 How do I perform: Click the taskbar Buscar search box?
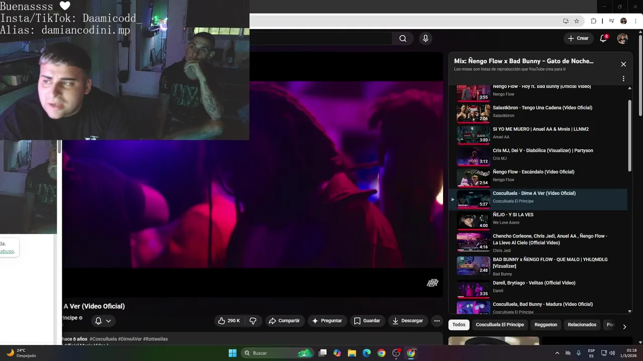tap(277, 353)
